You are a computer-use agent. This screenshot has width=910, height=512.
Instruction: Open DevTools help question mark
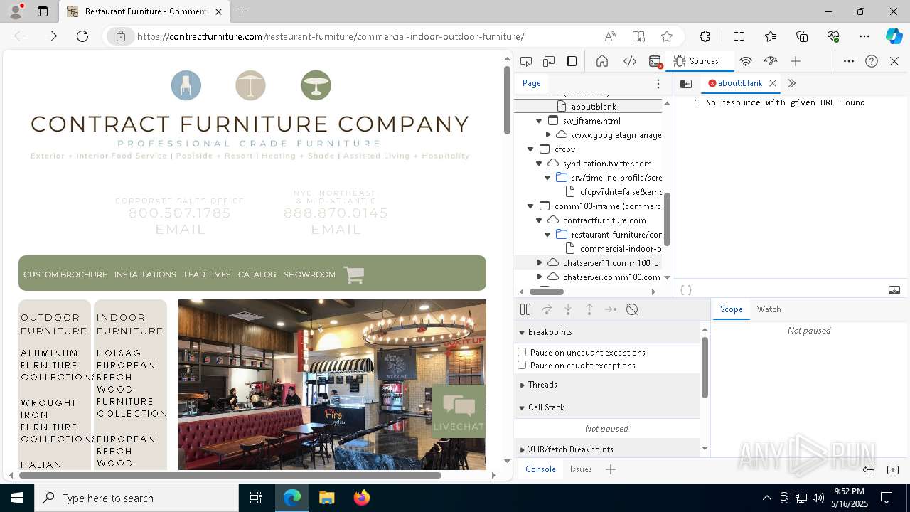pyautogui.click(x=872, y=61)
